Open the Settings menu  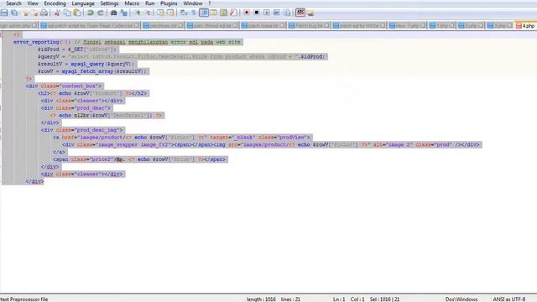[109, 3]
